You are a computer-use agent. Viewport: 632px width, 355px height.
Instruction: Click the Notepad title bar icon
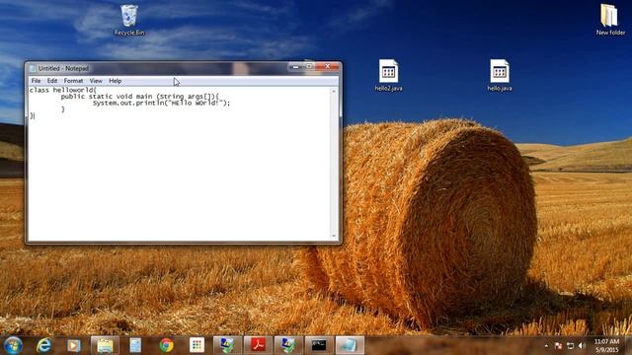pos(33,69)
